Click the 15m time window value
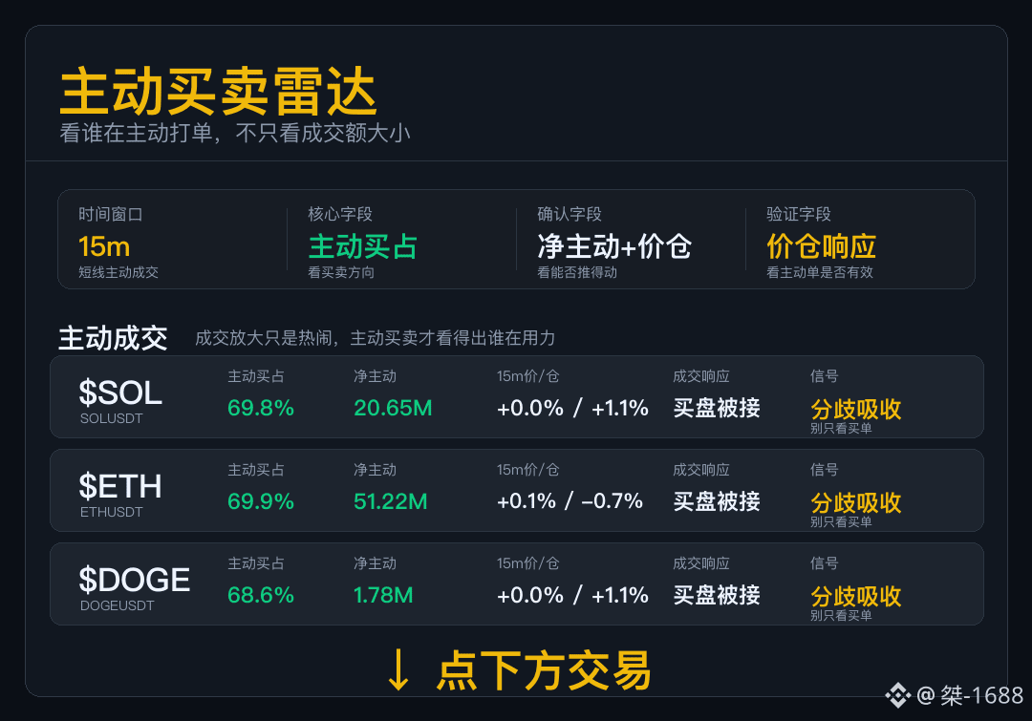This screenshot has height=721, width=1032. coord(104,246)
